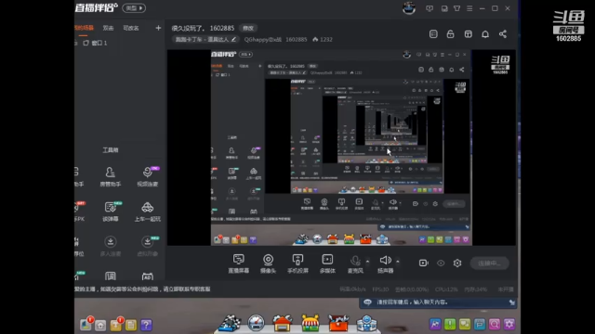
Task: Open the 视频连麦 video link tool
Action: point(147,177)
